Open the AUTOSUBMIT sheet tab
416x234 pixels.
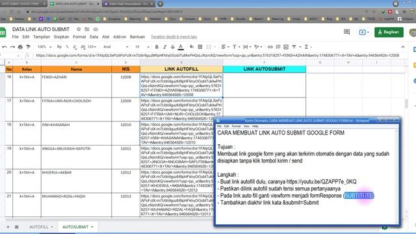(75, 227)
